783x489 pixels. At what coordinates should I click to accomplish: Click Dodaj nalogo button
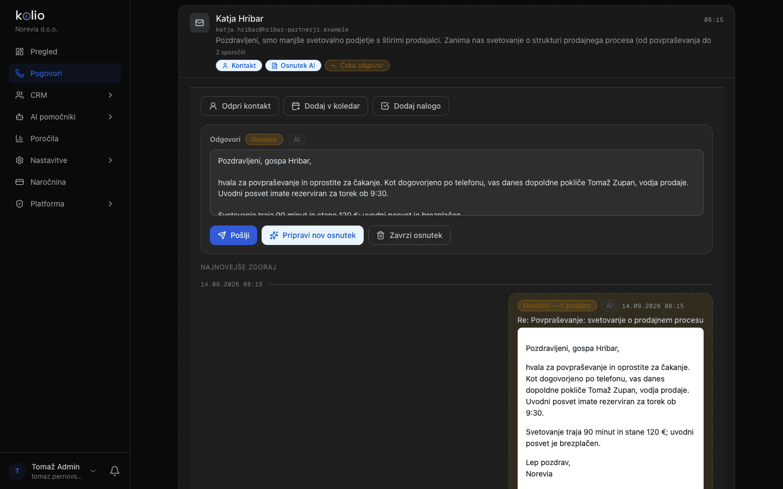pyautogui.click(x=411, y=106)
